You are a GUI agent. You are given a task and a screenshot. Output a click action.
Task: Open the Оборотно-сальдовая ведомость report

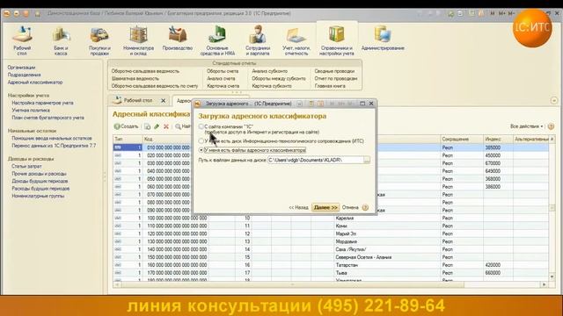pyautogui.click(x=145, y=71)
